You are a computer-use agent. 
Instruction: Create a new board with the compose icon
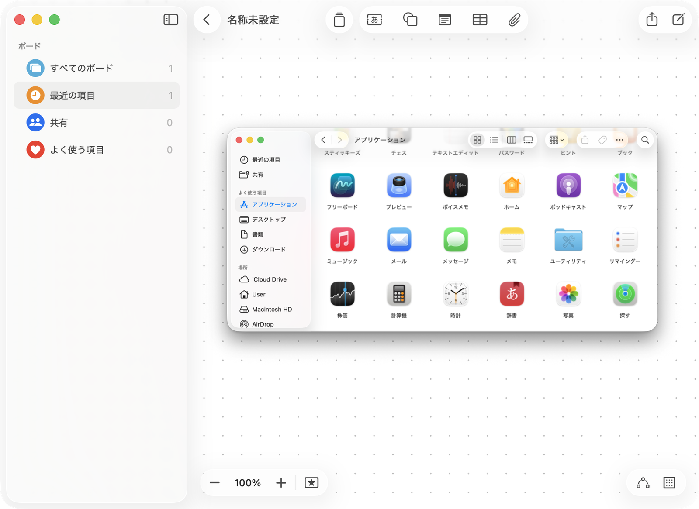(x=678, y=19)
